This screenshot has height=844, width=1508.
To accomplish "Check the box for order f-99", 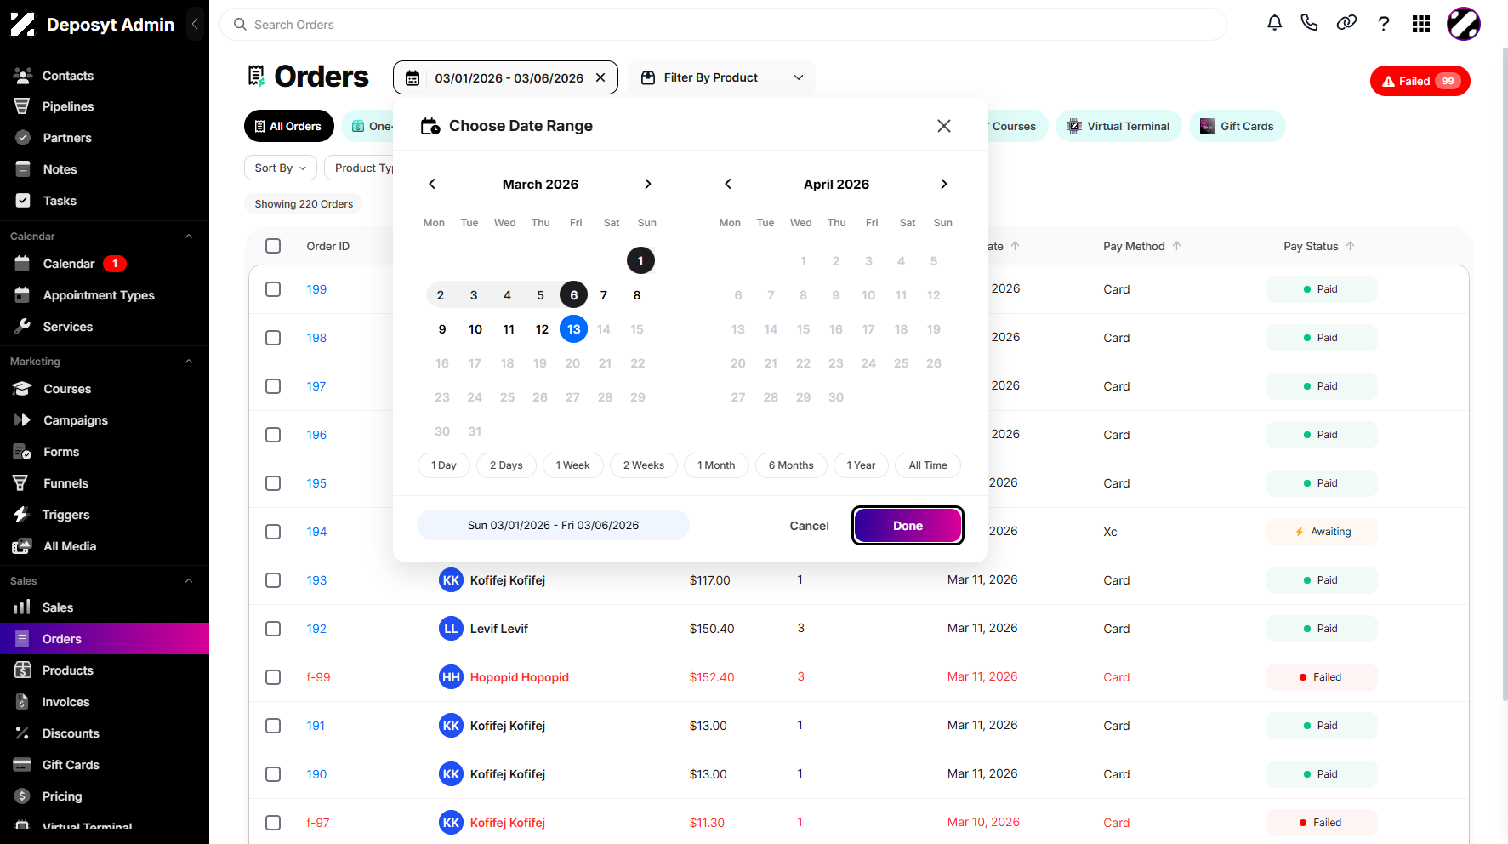I will coord(273,677).
